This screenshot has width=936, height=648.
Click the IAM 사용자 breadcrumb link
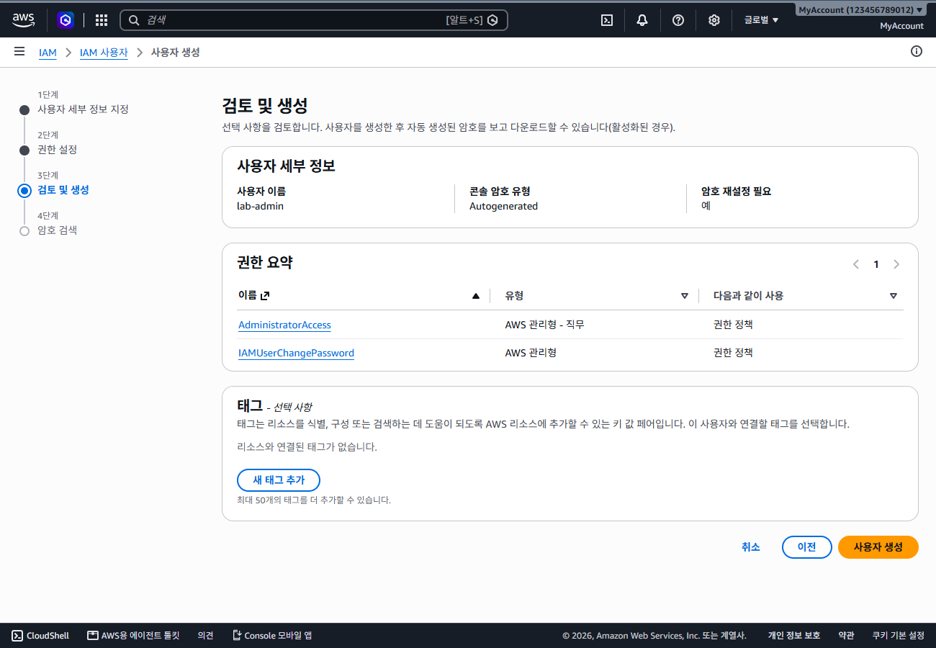104,53
